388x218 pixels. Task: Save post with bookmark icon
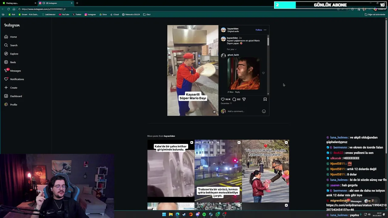(265, 99)
